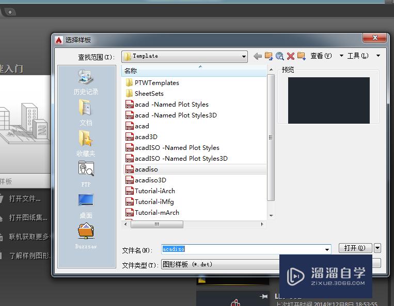Go up one folder level icon
The width and height of the screenshot is (394, 306).
[269, 56]
